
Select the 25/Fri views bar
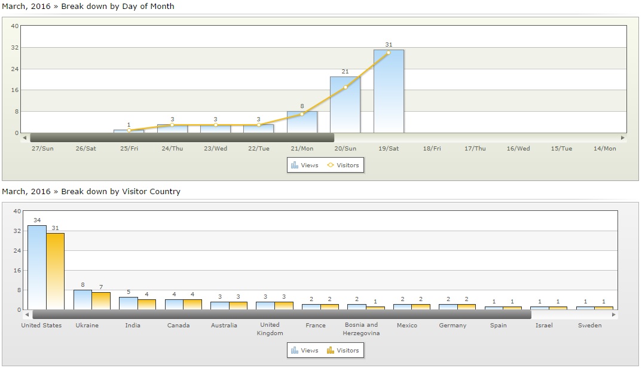pos(129,131)
